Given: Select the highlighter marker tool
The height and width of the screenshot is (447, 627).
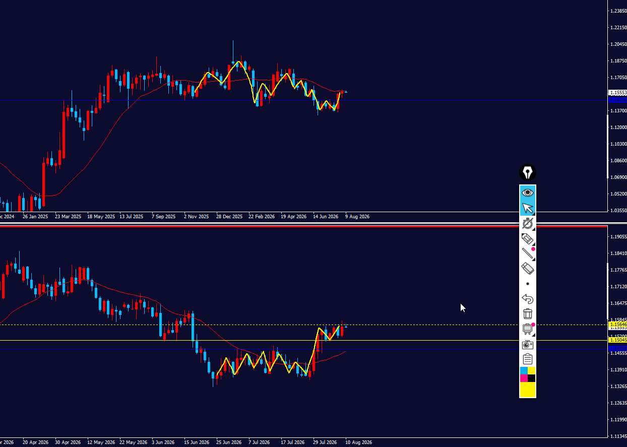Looking at the screenshot, I should coord(528,238).
